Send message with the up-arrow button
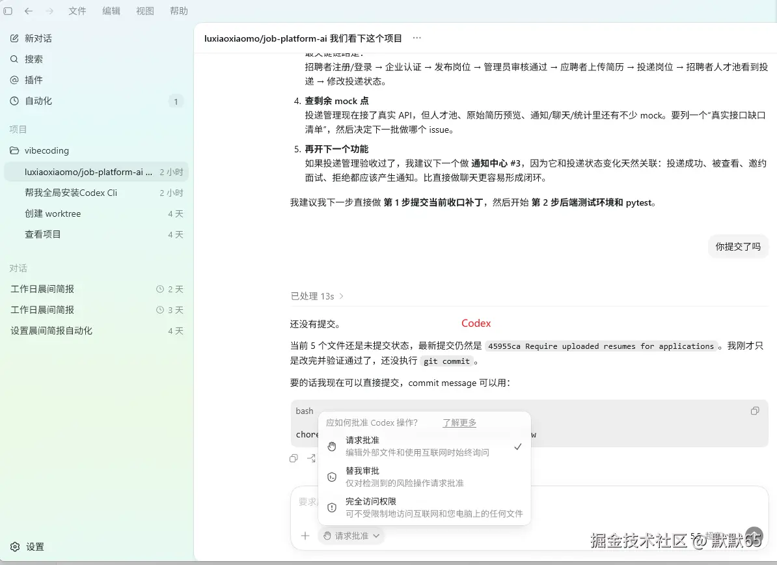This screenshot has width=777, height=565. 754,536
